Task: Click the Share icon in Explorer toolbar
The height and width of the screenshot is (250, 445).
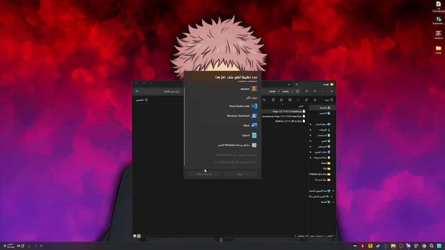Action: coord(281,100)
